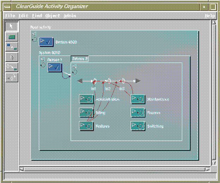This screenshot has height=183, width=220.
Task: Open the Object menu
Action: 53,16
